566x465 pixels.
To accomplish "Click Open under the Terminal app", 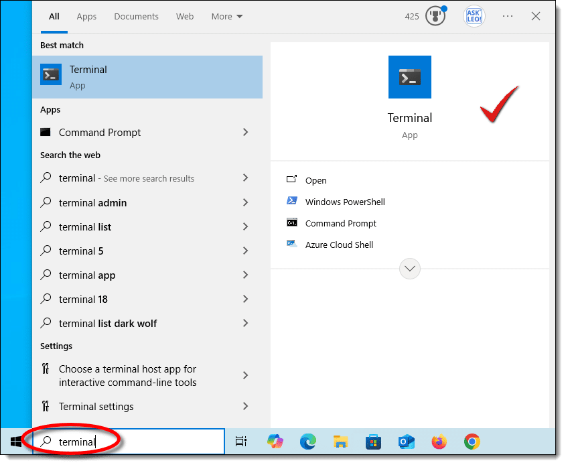I will (315, 180).
